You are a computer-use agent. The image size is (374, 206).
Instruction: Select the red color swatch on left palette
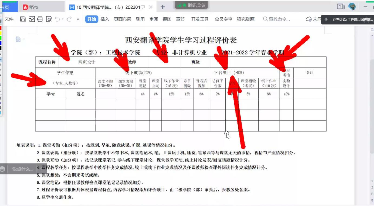(1, 28)
